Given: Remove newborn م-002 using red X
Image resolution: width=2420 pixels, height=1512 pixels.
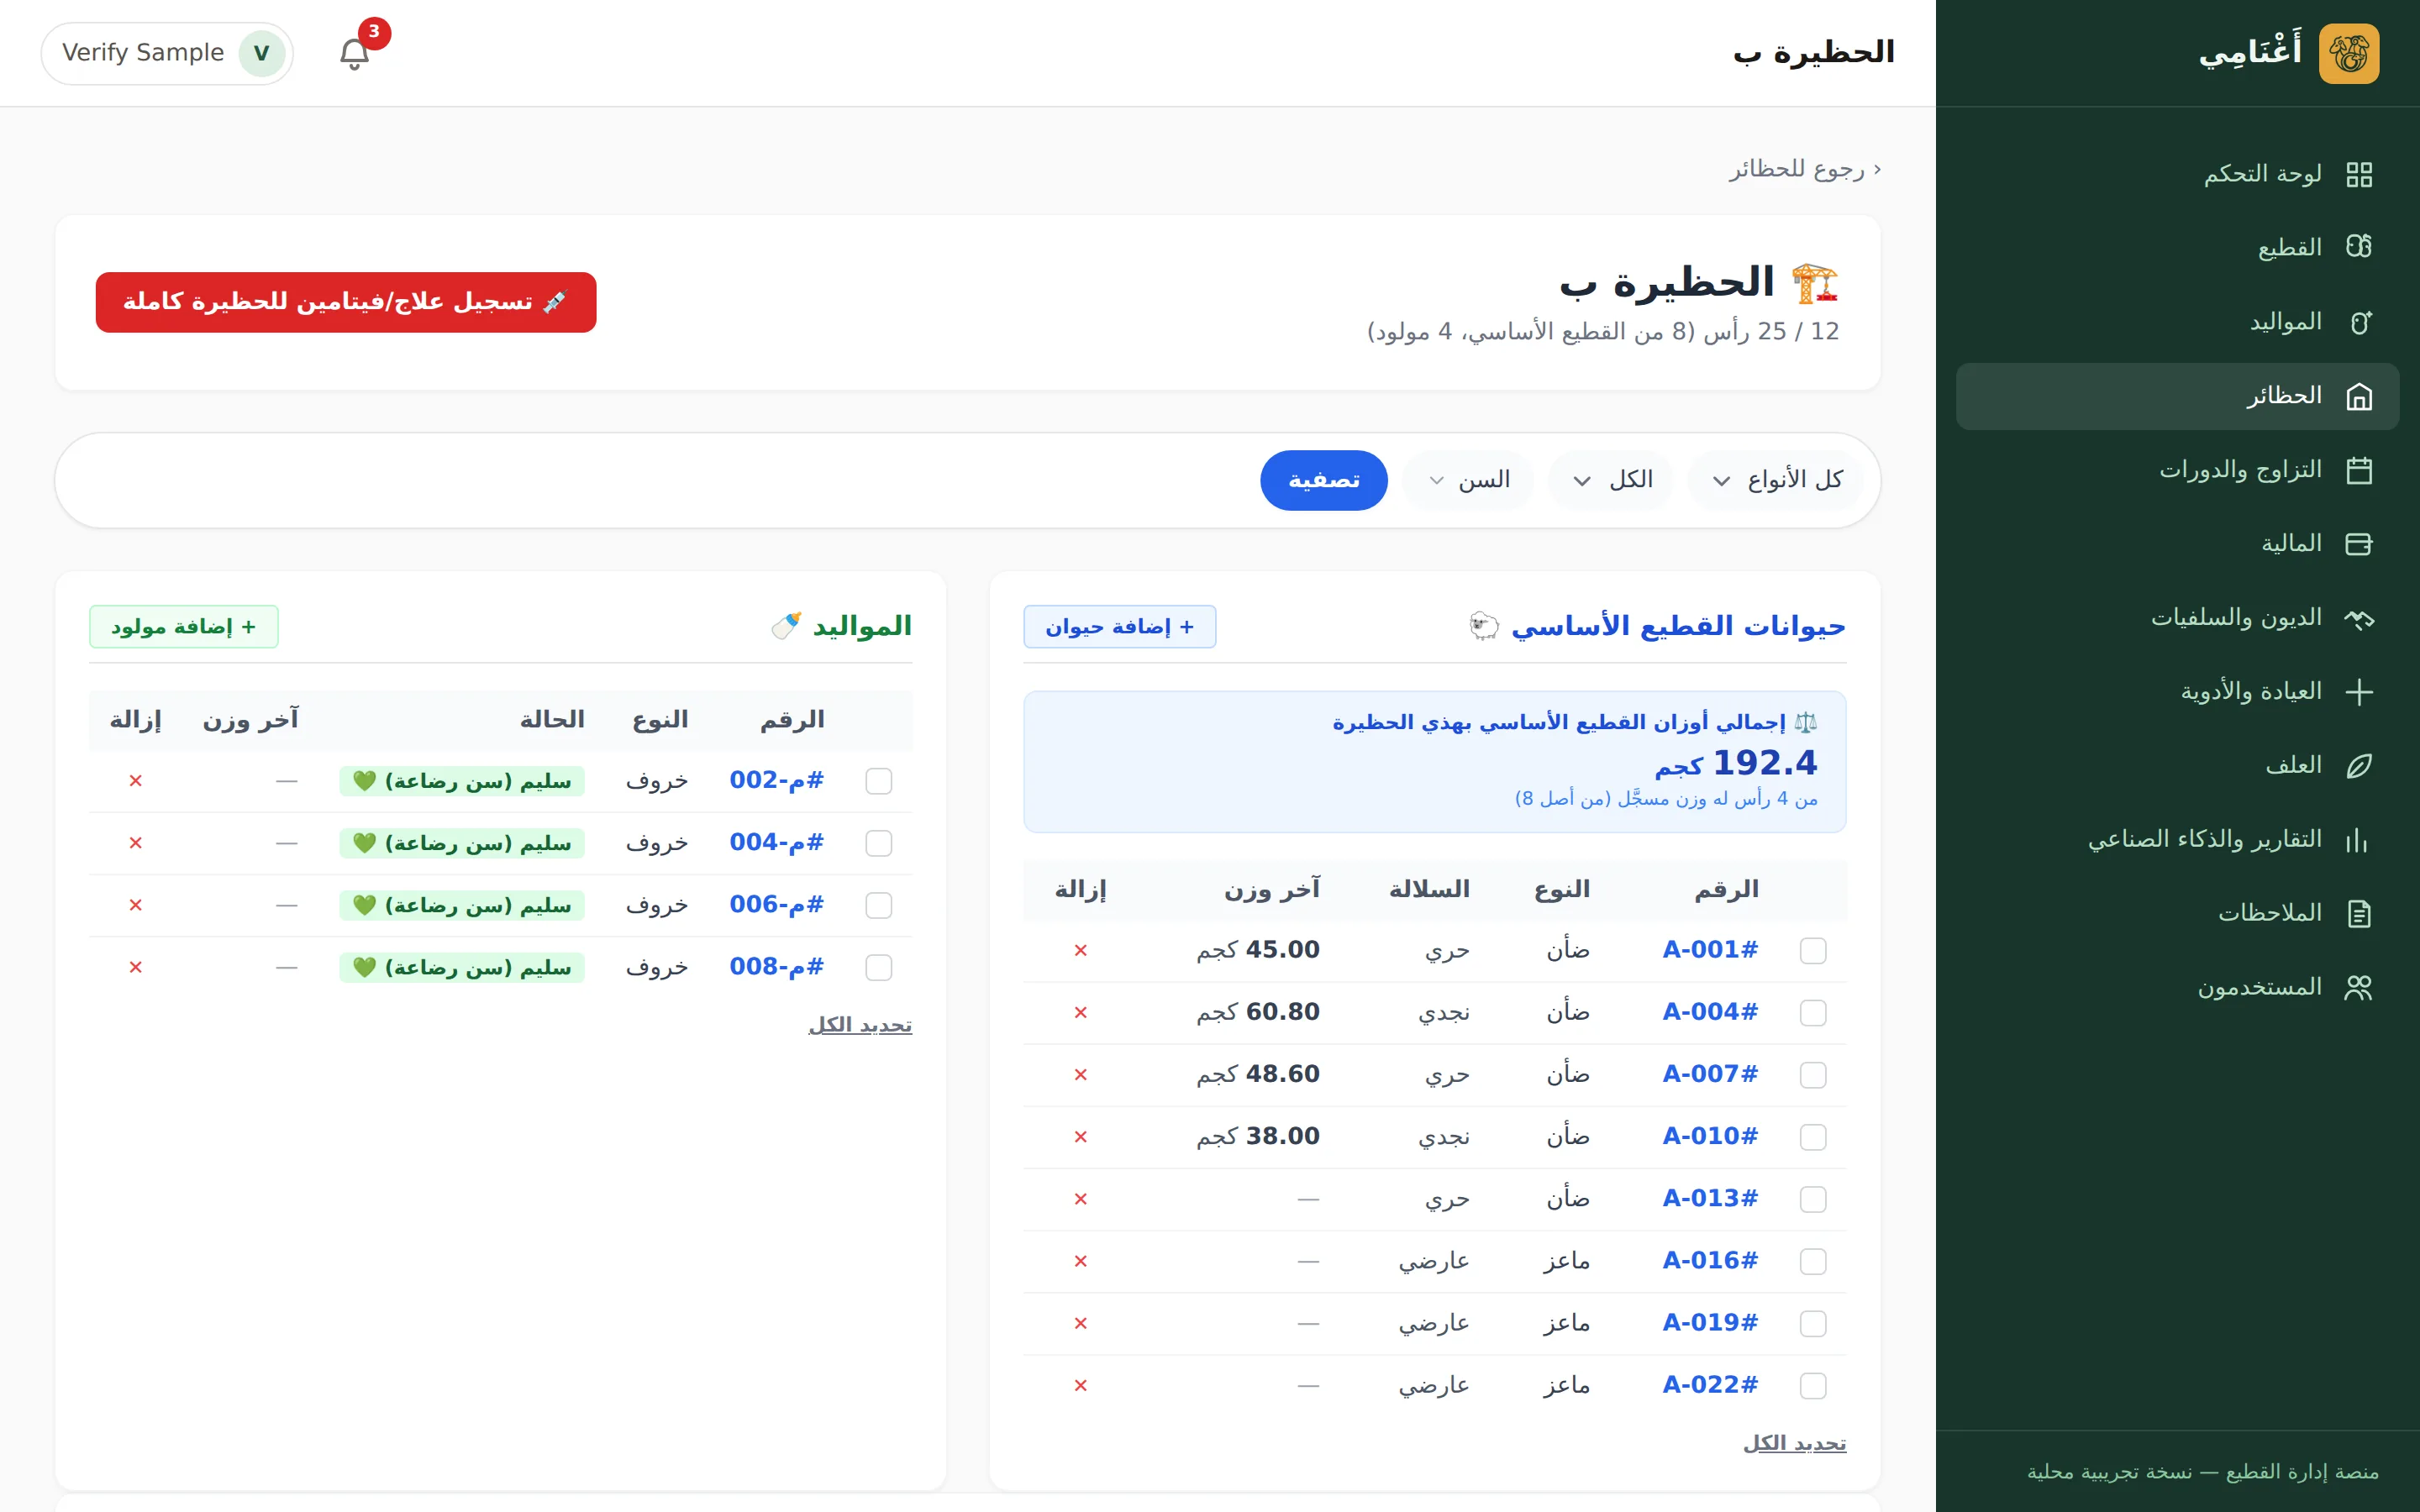Looking at the screenshot, I should point(135,780).
